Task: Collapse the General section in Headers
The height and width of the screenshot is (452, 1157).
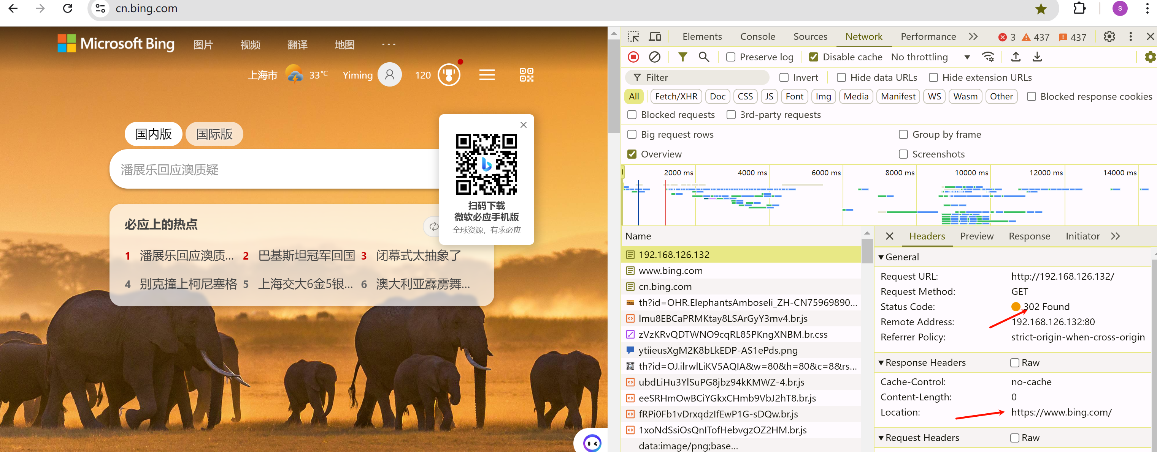Action: [x=882, y=257]
